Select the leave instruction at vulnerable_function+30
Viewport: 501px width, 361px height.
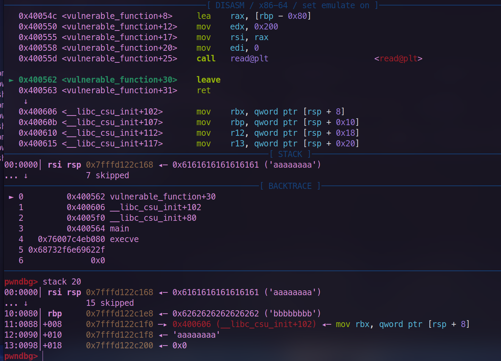coord(208,80)
